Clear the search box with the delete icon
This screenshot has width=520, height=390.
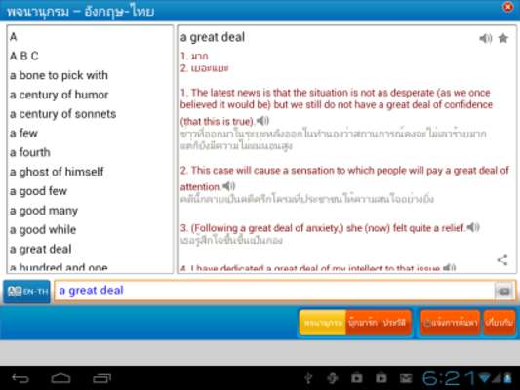click(503, 292)
